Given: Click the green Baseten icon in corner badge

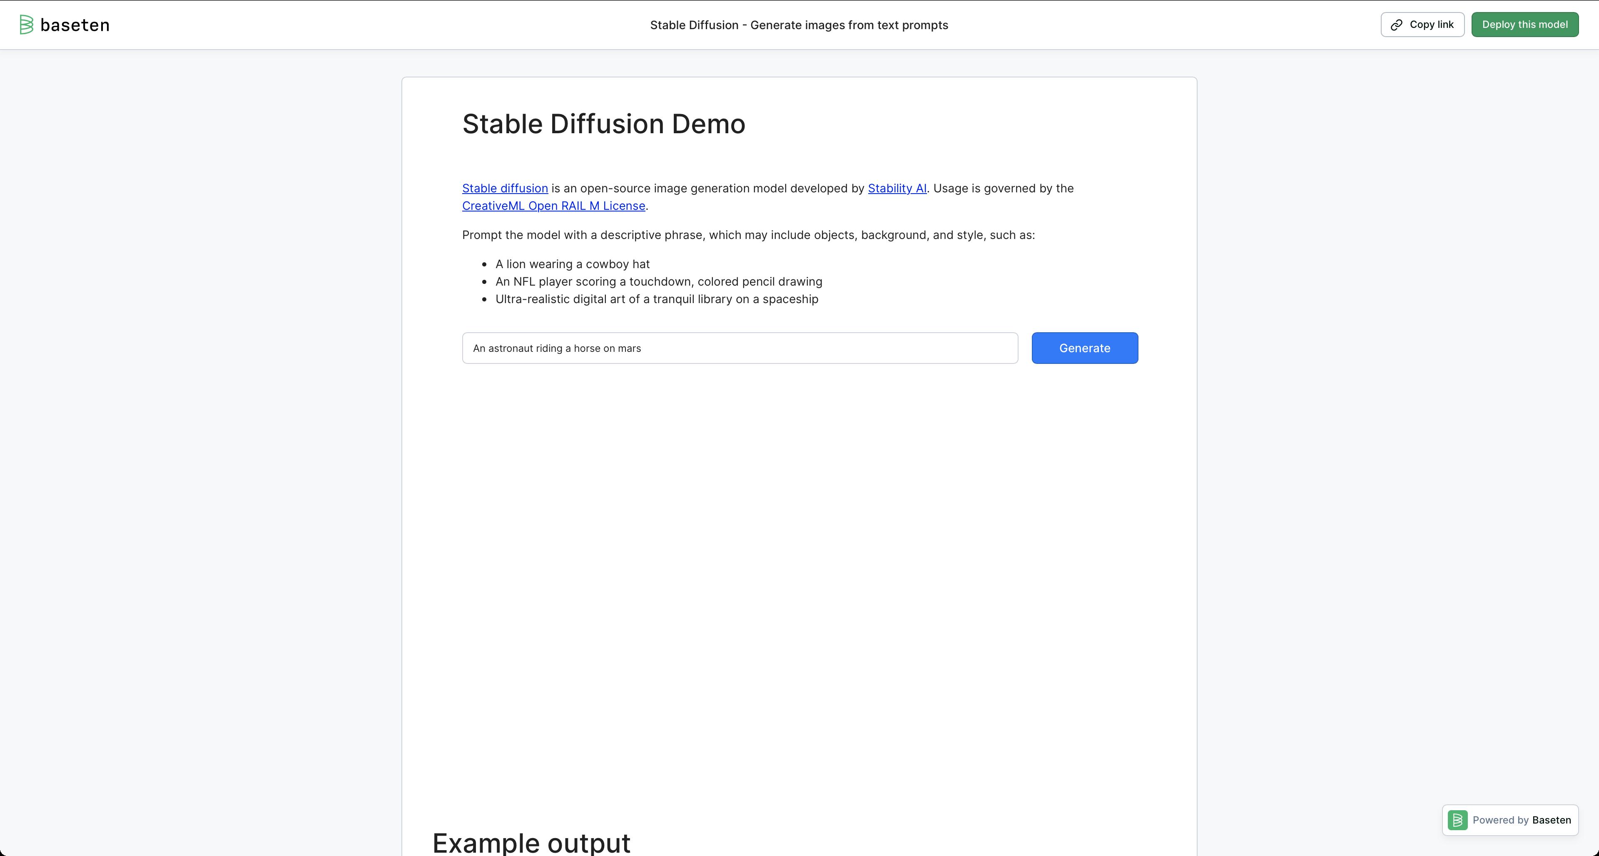Looking at the screenshot, I should (x=1457, y=820).
